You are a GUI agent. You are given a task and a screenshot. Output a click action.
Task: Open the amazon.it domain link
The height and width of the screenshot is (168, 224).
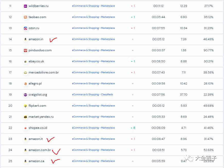pyautogui.click(x=35, y=139)
